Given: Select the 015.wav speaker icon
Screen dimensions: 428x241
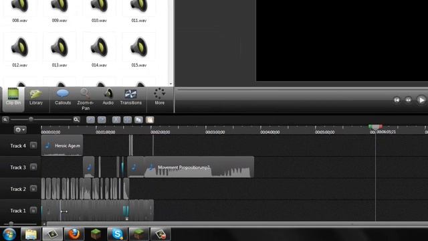Looking at the screenshot, I should (x=138, y=48).
